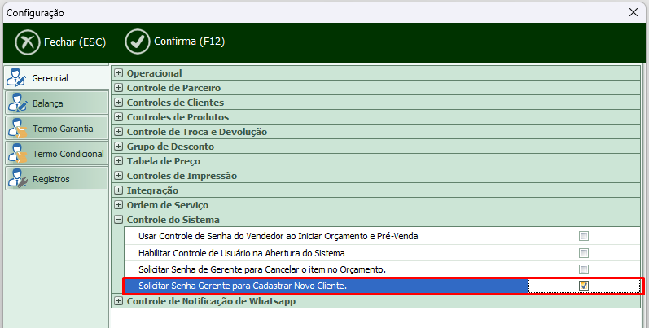Viewport: 649px width, 328px height.
Task: Open the Termo Garantia sidebar icon
Action: tap(17, 129)
